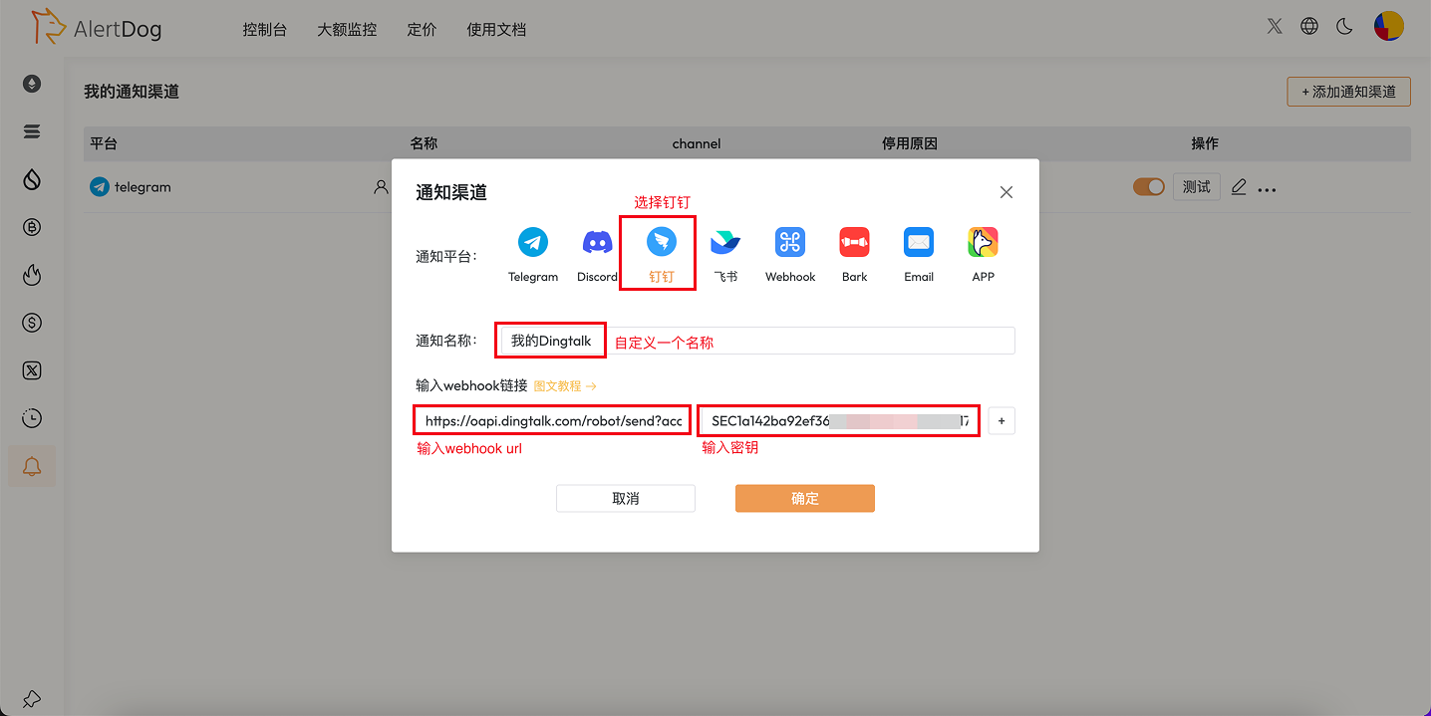Focus the webhook URL input field
This screenshot has width=1431, height=716.
click(x=553, y=421)
